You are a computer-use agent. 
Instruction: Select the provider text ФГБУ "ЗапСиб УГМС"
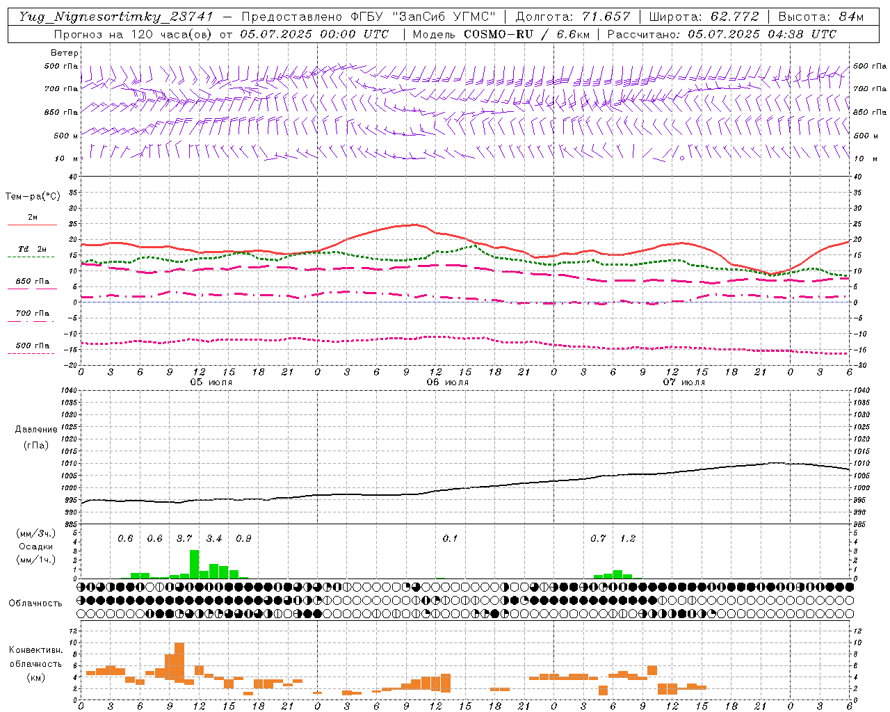click(x=425, y=17)
